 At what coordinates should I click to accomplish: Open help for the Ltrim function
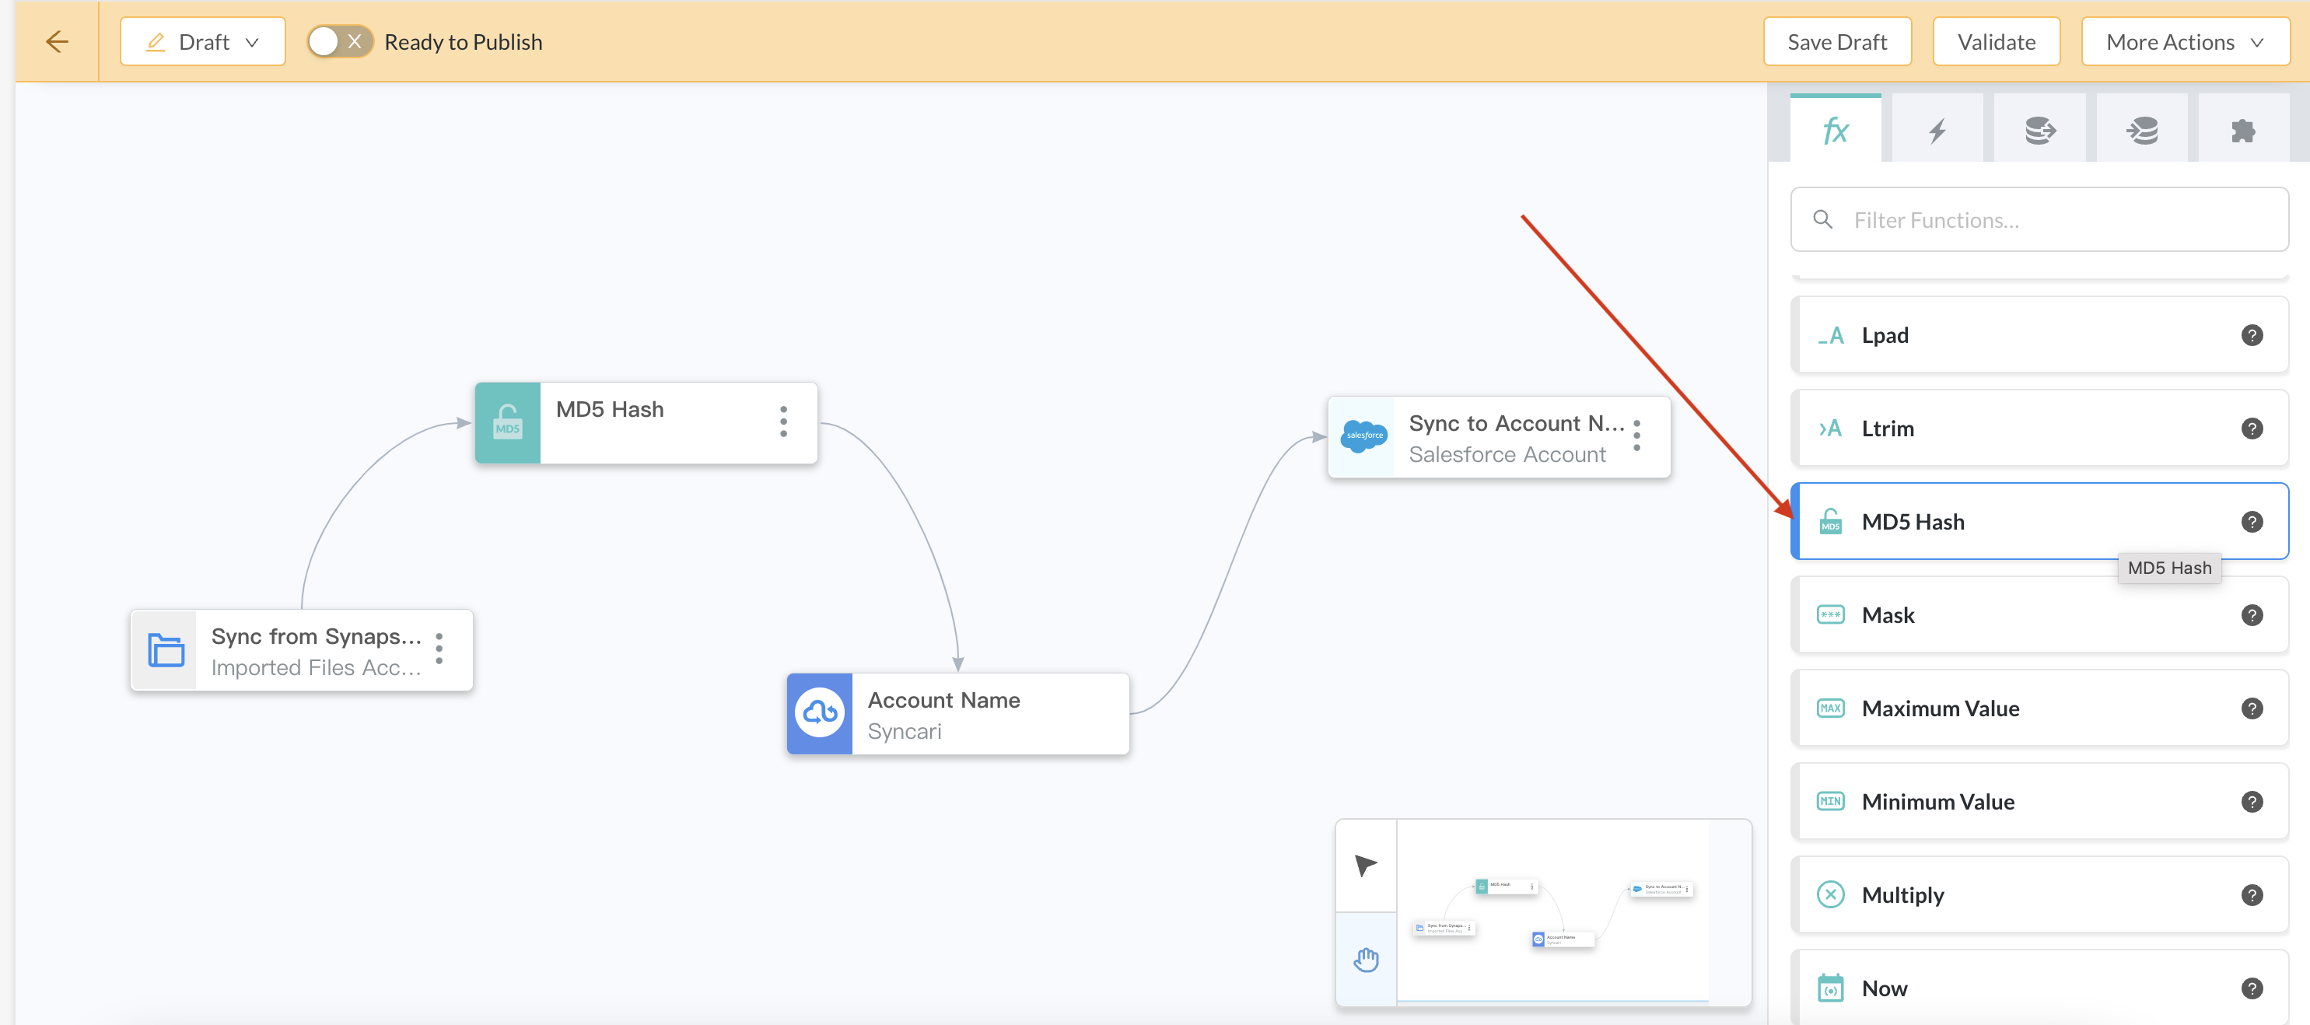coord(2251,429)
